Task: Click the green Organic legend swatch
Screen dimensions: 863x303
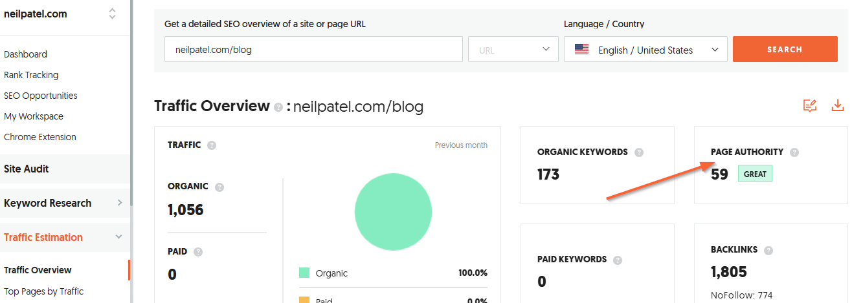Action: [305, 273]
